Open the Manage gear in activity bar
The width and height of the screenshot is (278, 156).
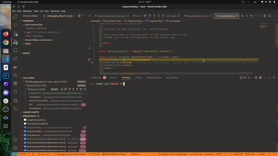pyautogui.click(x=16, y=148)
